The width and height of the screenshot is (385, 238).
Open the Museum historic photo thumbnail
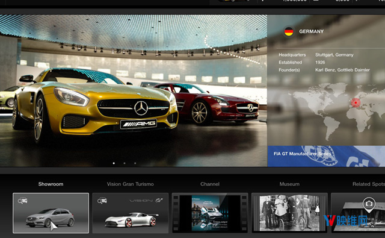(x=289, y=213)
